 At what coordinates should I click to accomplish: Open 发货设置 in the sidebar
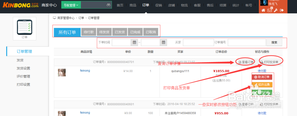click(23, 68)
